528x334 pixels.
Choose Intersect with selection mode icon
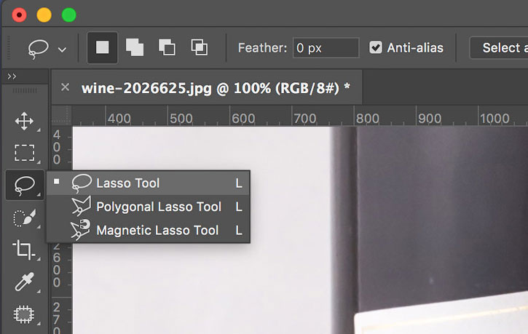(x=200, y=47)
